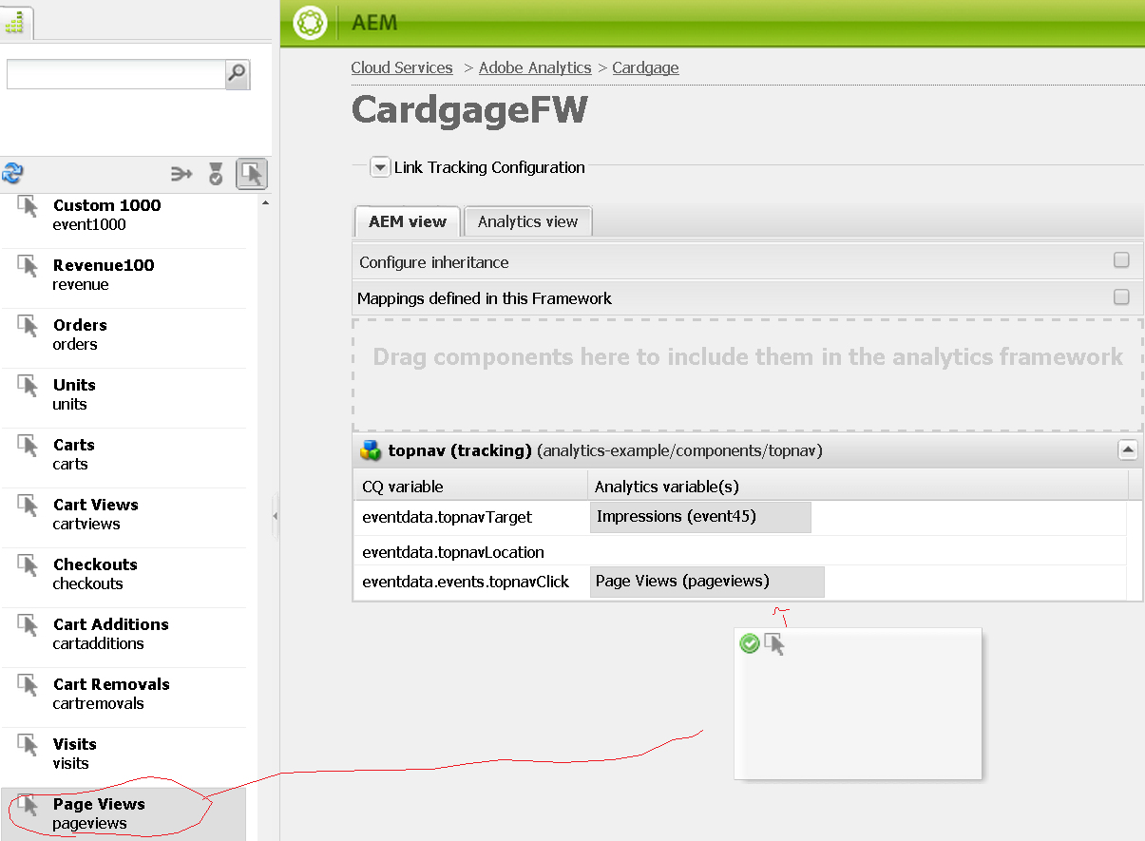Click the Carts cursor icon
Viewport: 1145px width, 841px height.
pos(28,446)
